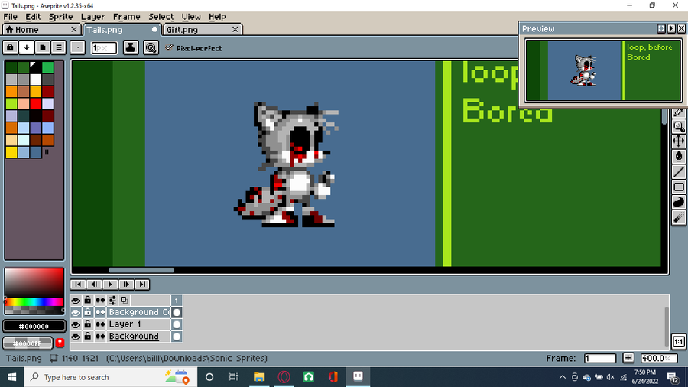
Task: Click the dynamics button beside ink button
Action: pos(151,47)
